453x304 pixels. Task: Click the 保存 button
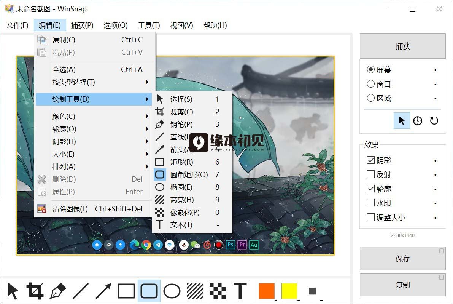click(x=402, y=258)
